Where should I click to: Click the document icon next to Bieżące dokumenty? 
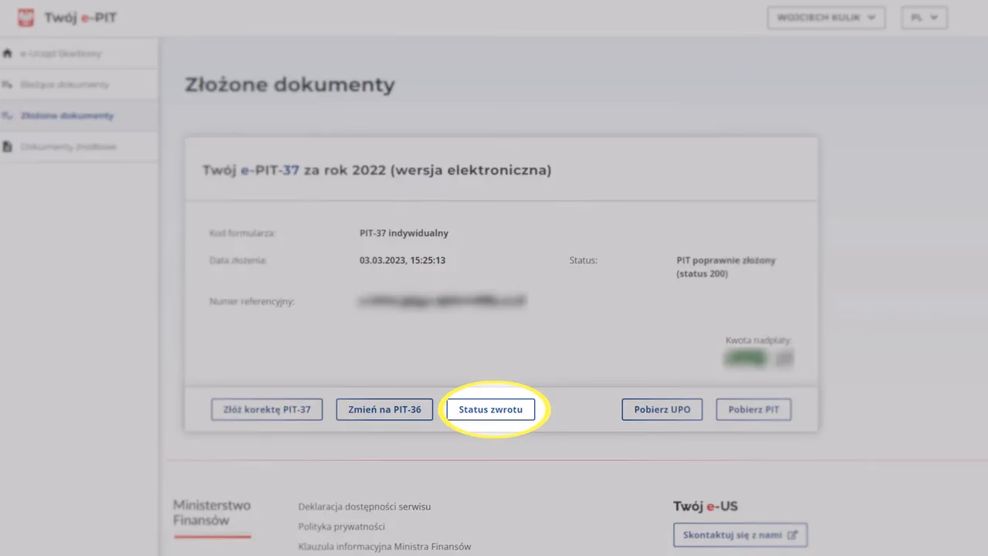[x=8, y=84]
